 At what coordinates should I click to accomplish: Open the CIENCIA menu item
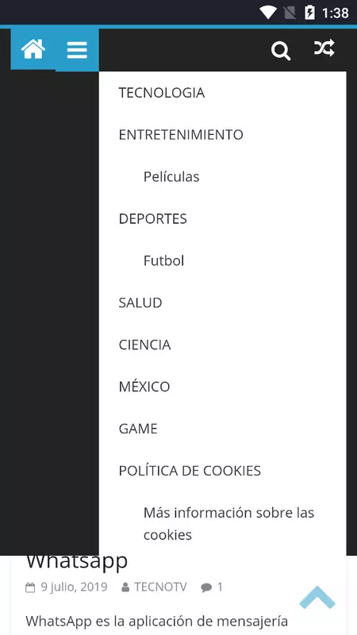click(x=144, y=344)
